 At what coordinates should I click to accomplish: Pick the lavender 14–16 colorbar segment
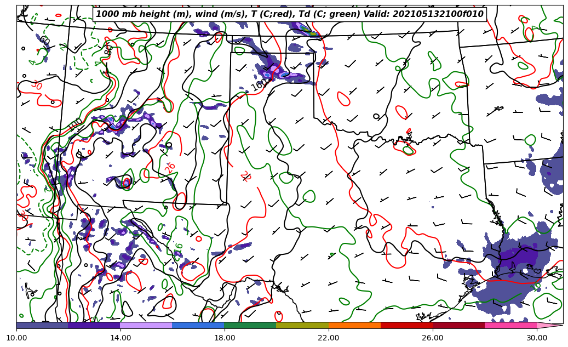[x=146, y=325]
